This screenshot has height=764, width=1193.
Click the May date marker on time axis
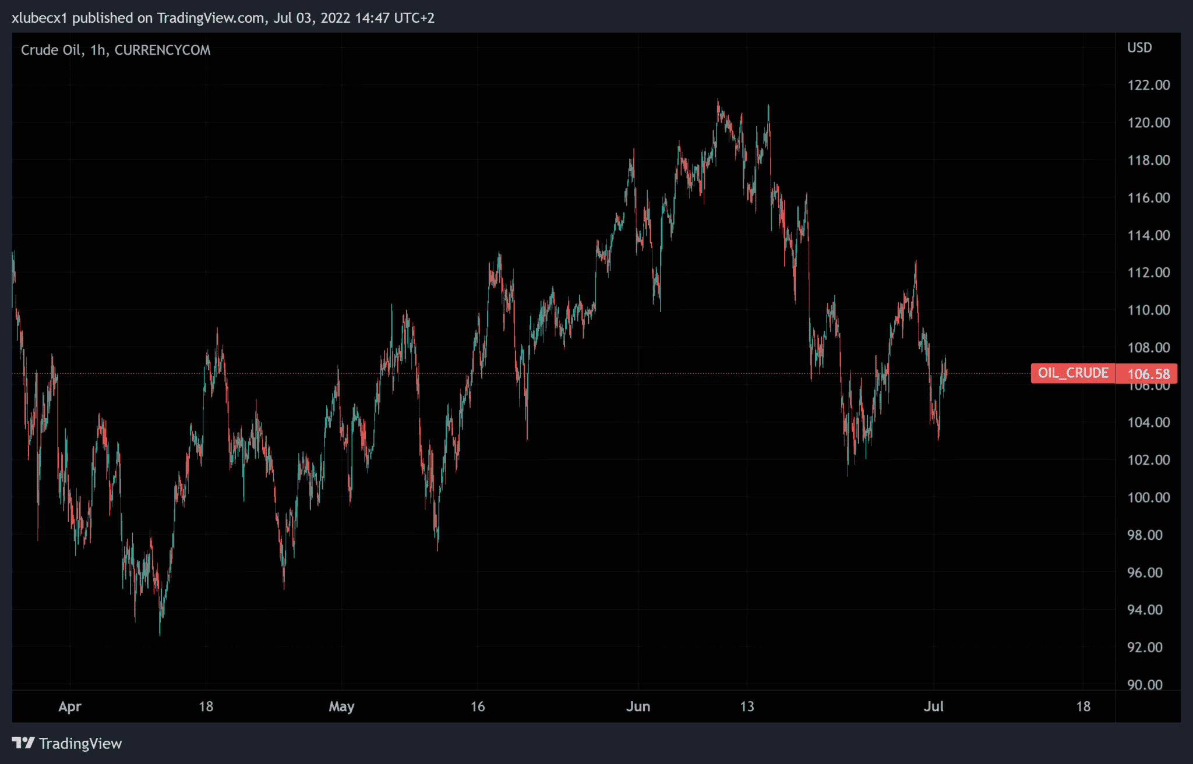pyautogui.click(x=341, y=706)
